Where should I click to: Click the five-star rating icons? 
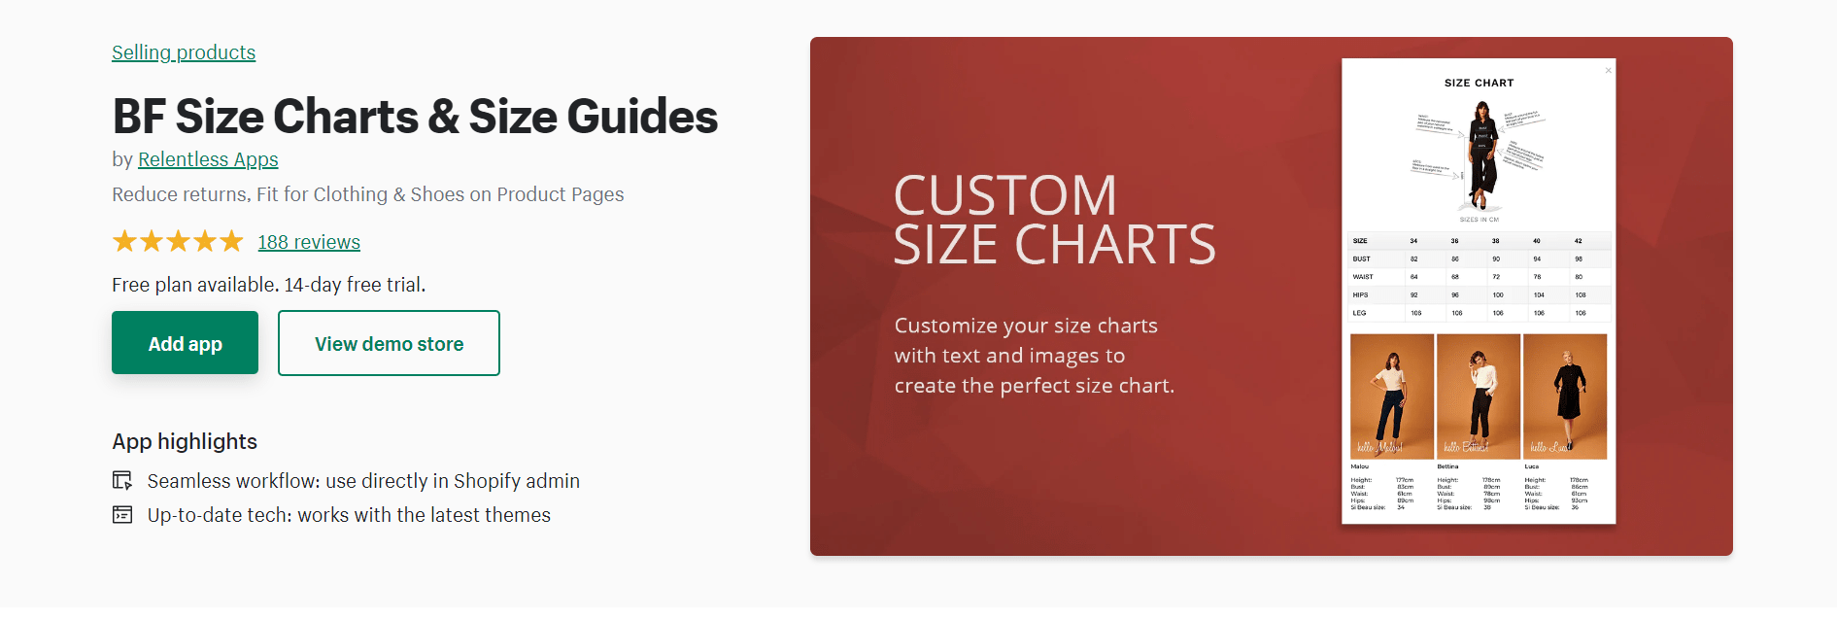click(178, 242)
